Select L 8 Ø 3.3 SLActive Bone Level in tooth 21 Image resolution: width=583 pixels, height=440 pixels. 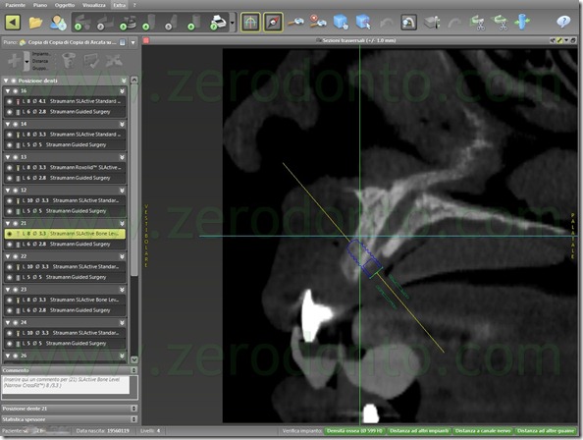[65, 234]
